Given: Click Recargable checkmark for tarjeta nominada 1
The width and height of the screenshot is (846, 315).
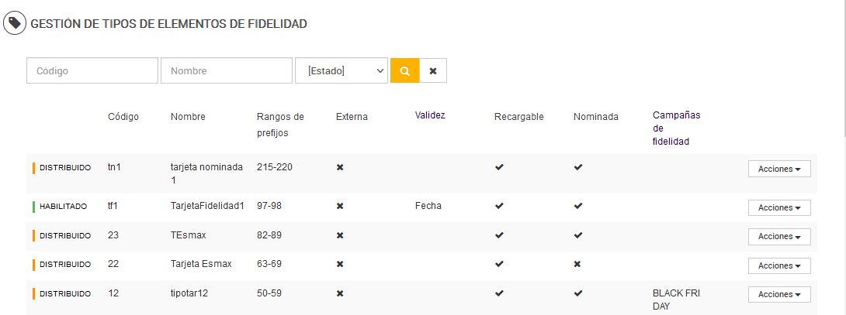Looking at the screenshot, I should click(x=499, y=168).
